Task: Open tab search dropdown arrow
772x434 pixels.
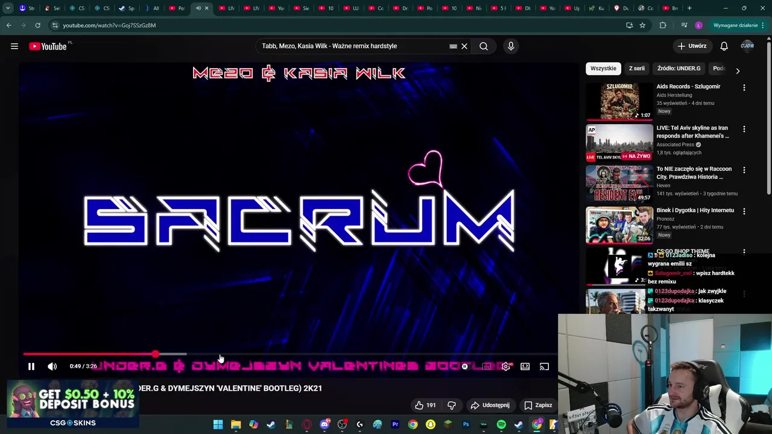Action: pyautogui.click(x=8, y=8)
